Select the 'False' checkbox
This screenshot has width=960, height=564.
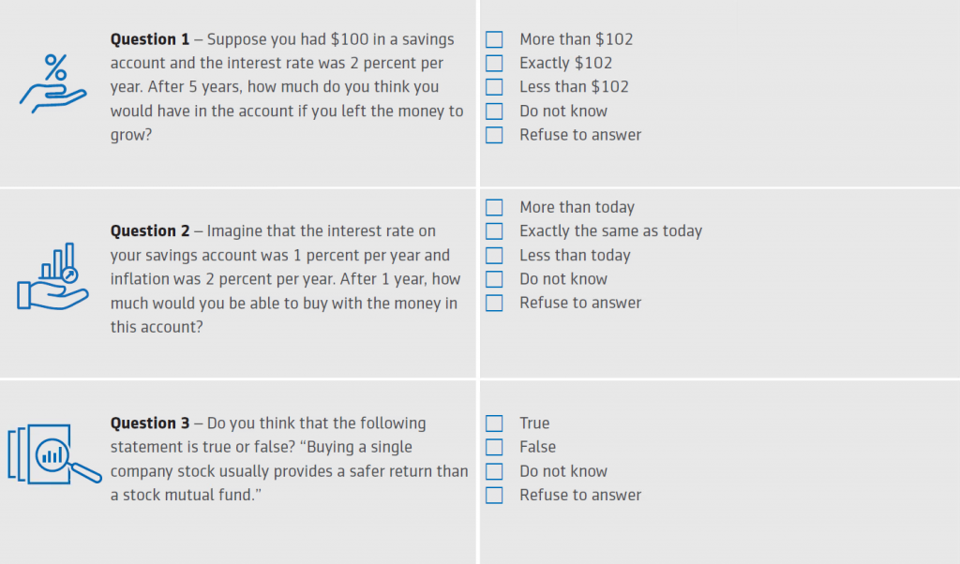click(494, 448)
